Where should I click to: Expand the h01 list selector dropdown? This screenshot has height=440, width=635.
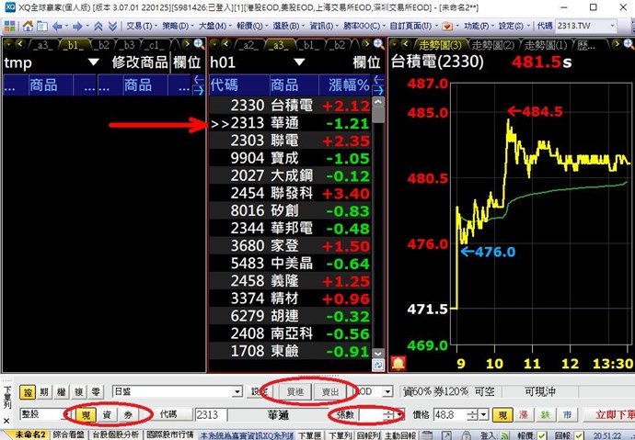[x=299, y=62]
